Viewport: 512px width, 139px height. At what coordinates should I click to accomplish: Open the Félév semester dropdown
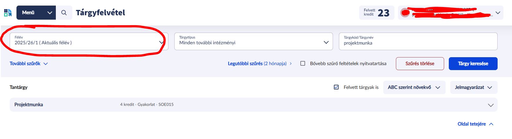(x=89, y=41)
